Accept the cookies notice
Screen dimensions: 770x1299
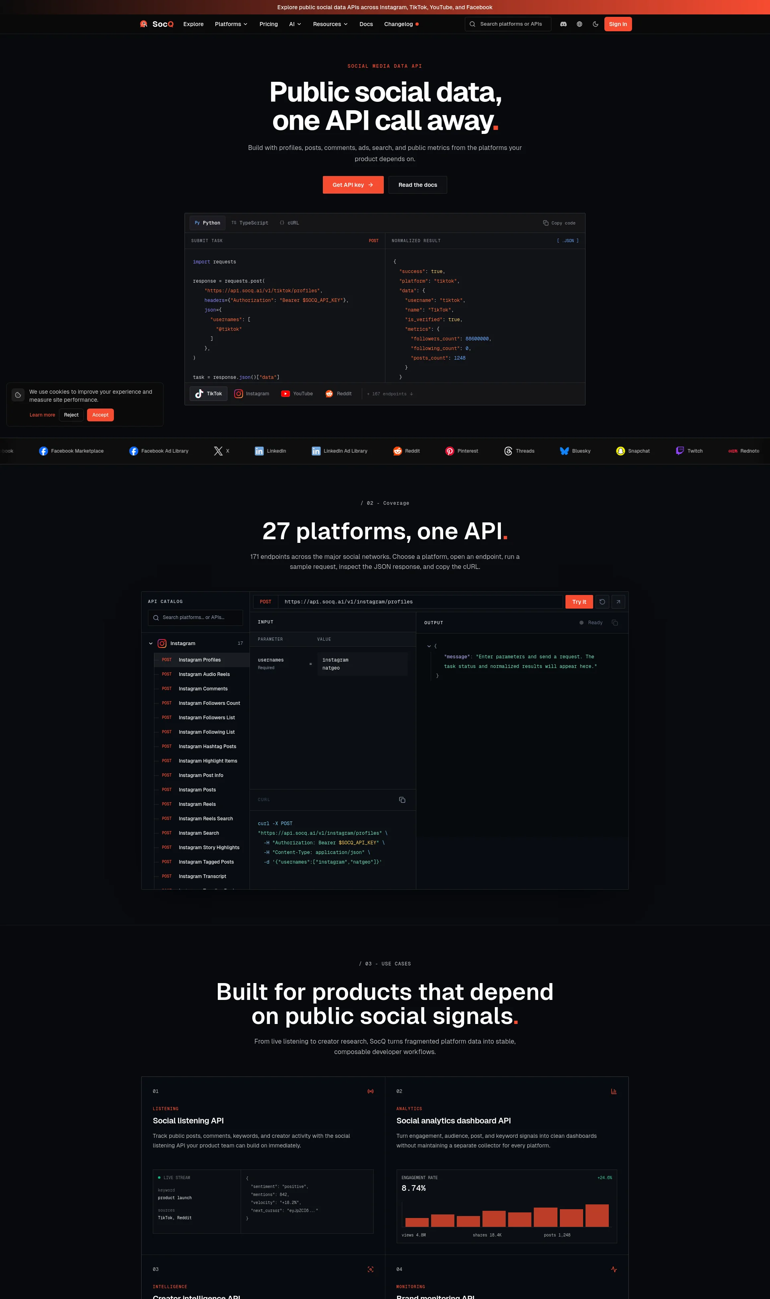coord(100,415)
